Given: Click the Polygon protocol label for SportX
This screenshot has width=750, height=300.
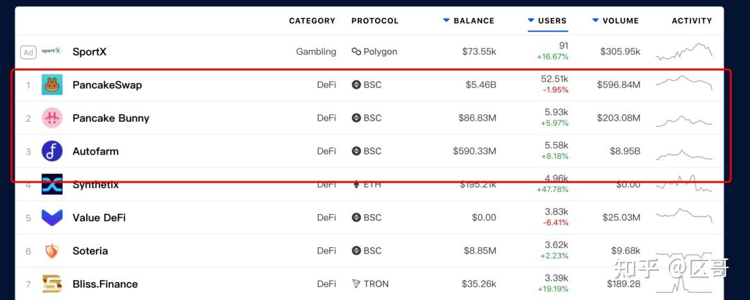Looking at the screenshot, I should point(375,51).
